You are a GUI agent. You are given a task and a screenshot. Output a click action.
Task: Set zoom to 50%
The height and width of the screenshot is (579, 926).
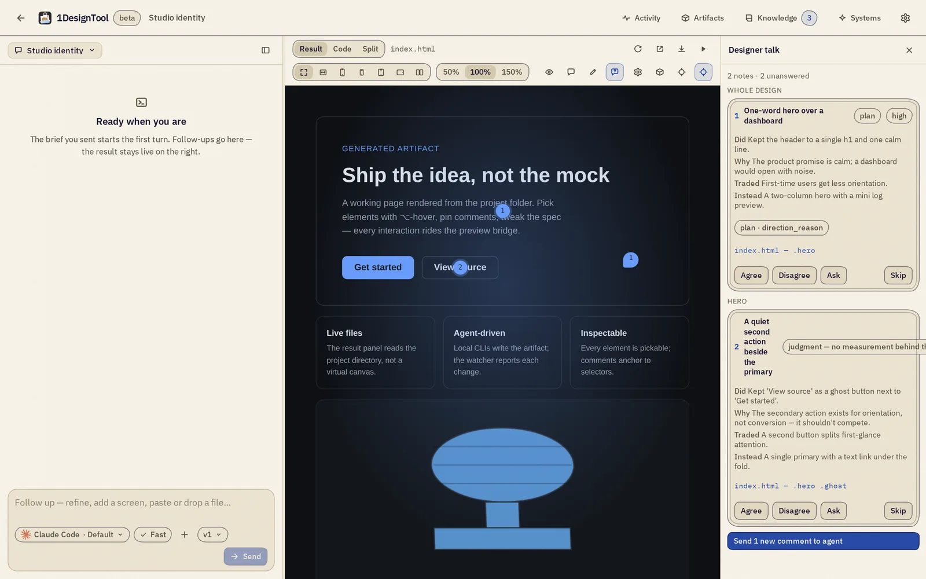click(451, 72)
